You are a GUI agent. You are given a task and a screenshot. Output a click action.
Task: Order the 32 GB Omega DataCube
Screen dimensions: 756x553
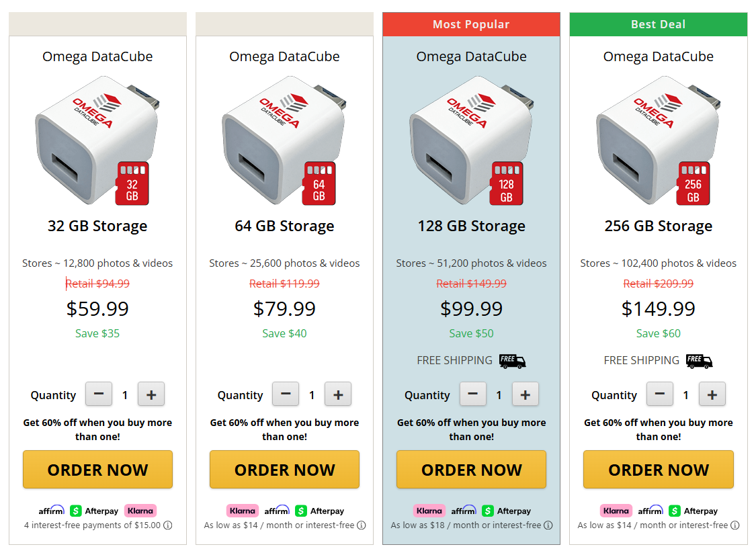coord(97,469)
